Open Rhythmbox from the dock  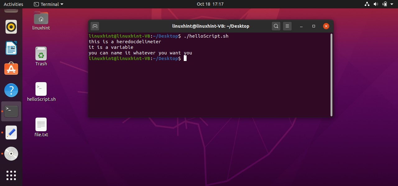point(11,27)
